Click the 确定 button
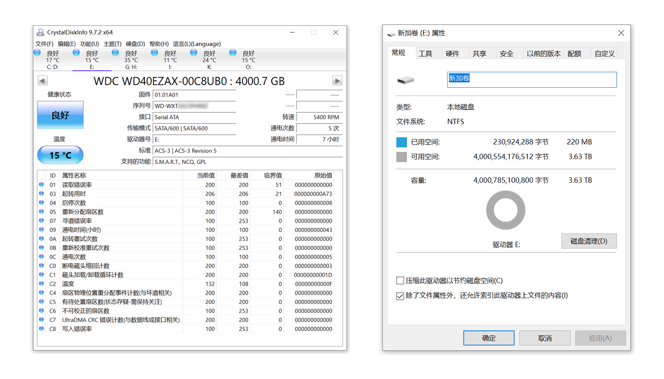 (489, 338)
